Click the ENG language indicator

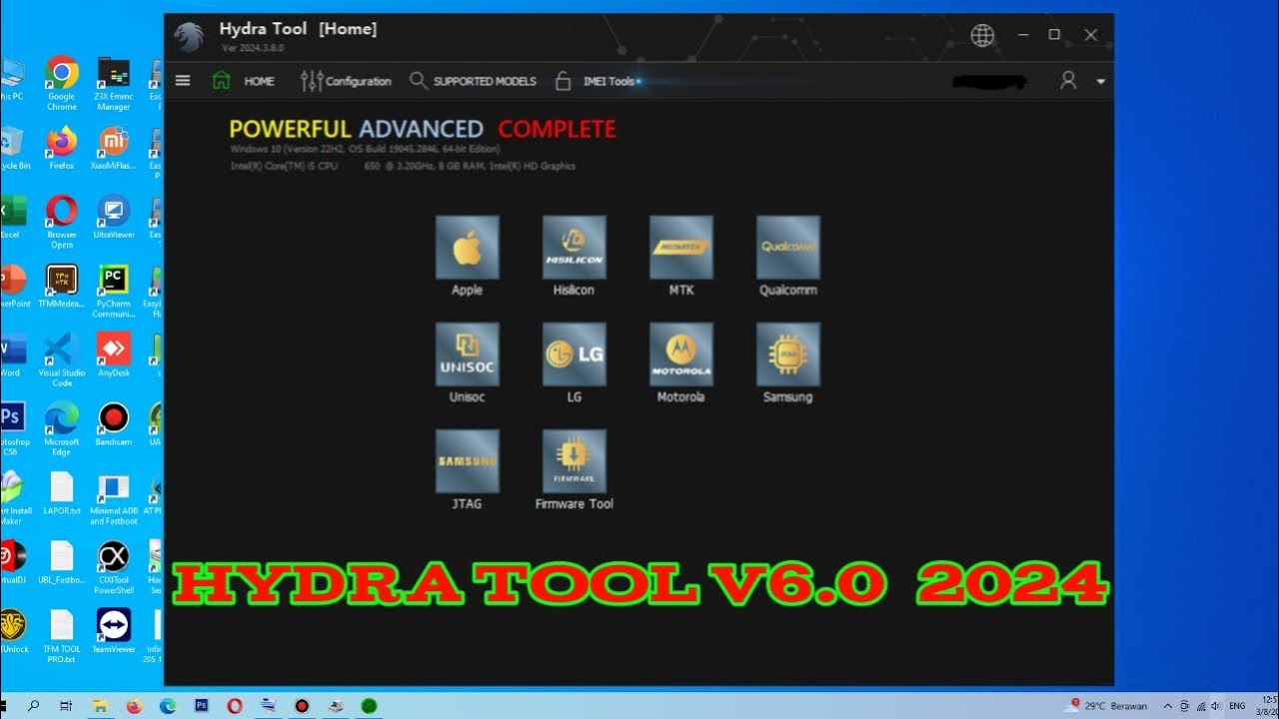[x=1237, y=706]
